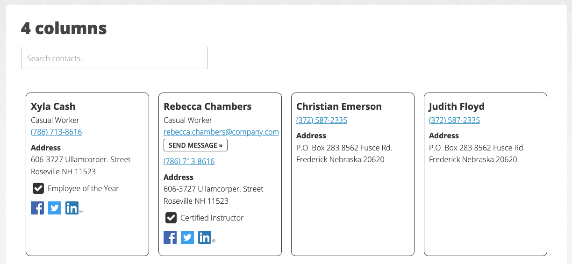
Task: Click the Search contacts input field
Action: tap(114, 58)
